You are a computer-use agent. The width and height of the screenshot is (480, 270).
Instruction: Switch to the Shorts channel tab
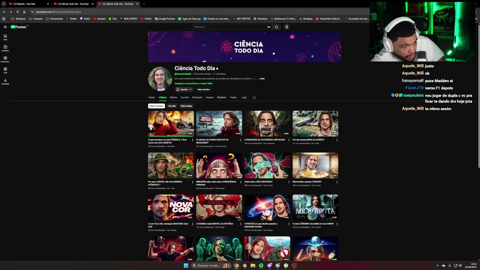click(x=173, y=97)
